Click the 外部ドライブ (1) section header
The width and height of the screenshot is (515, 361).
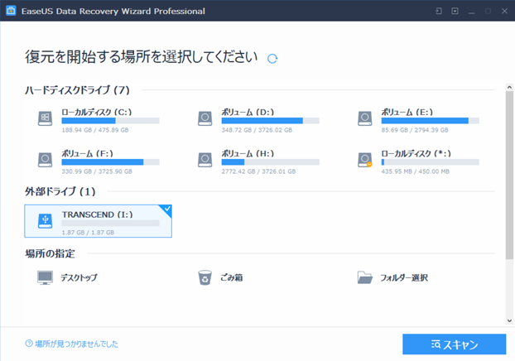pyautogui.click(x=60, y=191)
